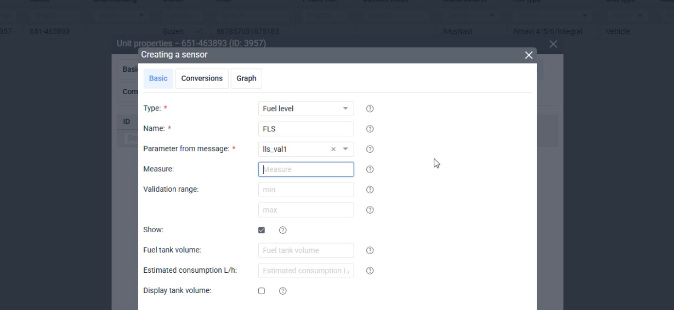This screenshot has height=310, width=674.
Task: Focus the Measure input field
Action: [306, 169]
